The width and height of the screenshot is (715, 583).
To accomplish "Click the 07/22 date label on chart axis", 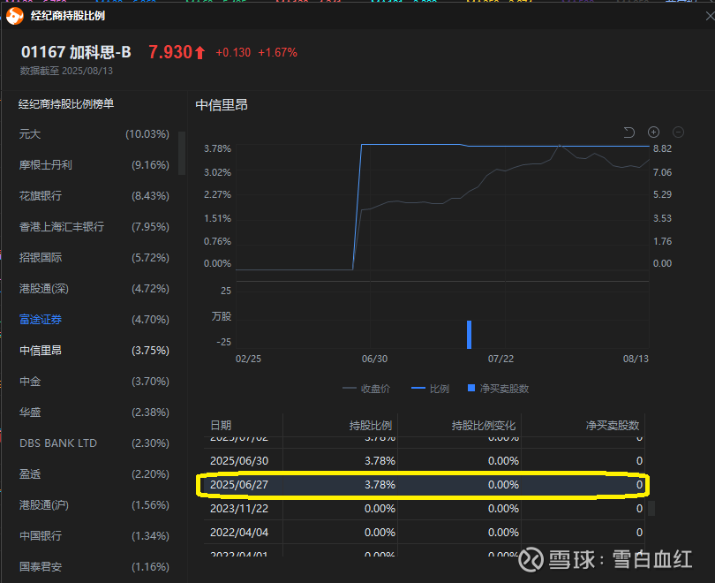I will 500,359.
